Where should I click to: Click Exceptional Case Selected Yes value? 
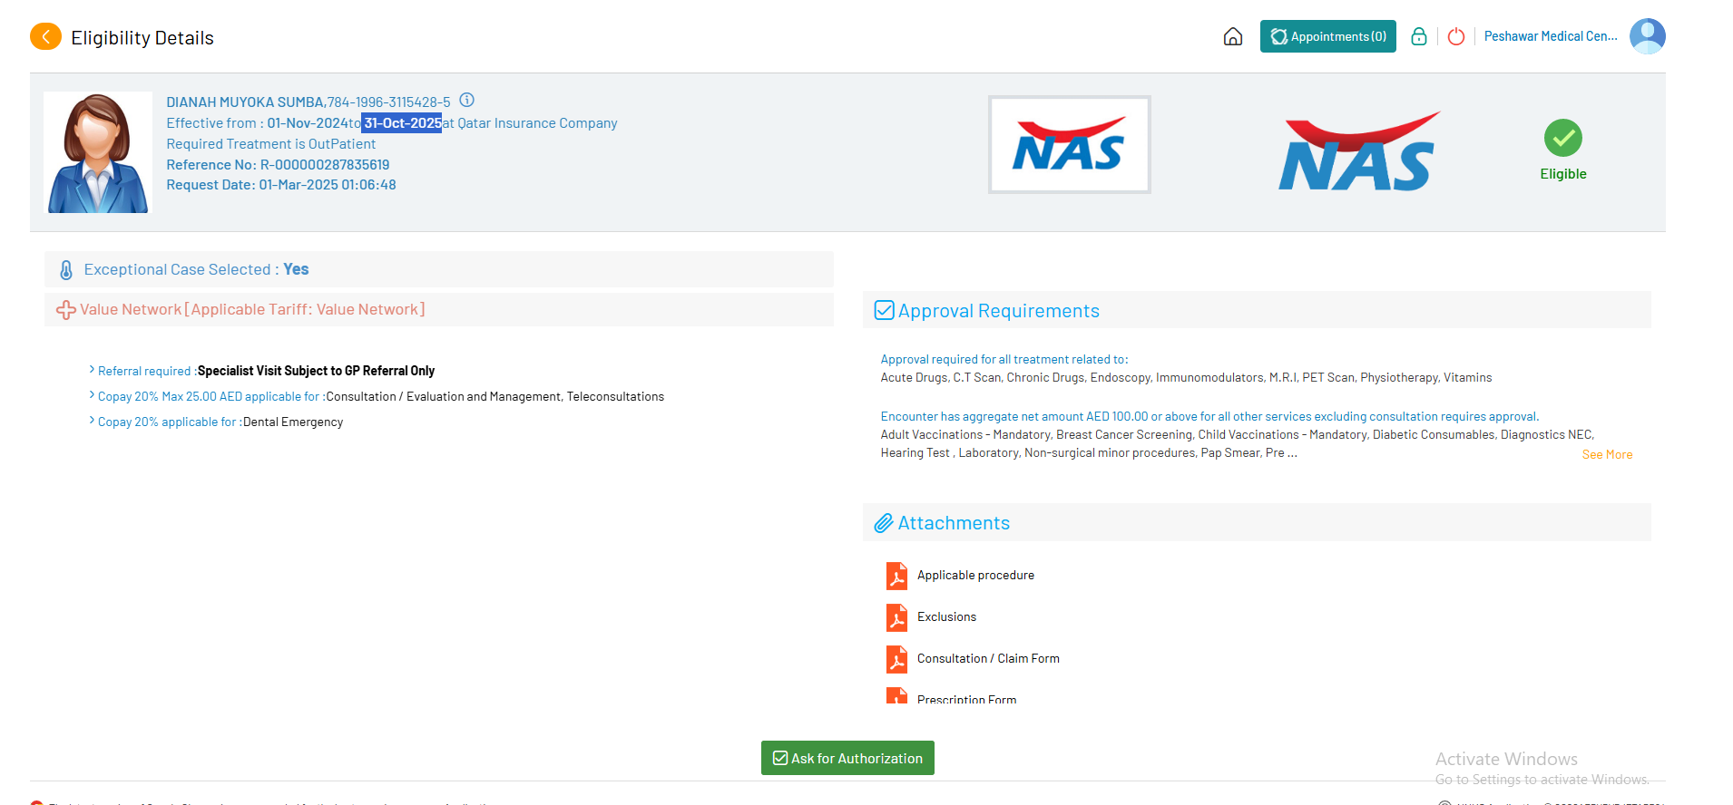click(x=296, y=269)
